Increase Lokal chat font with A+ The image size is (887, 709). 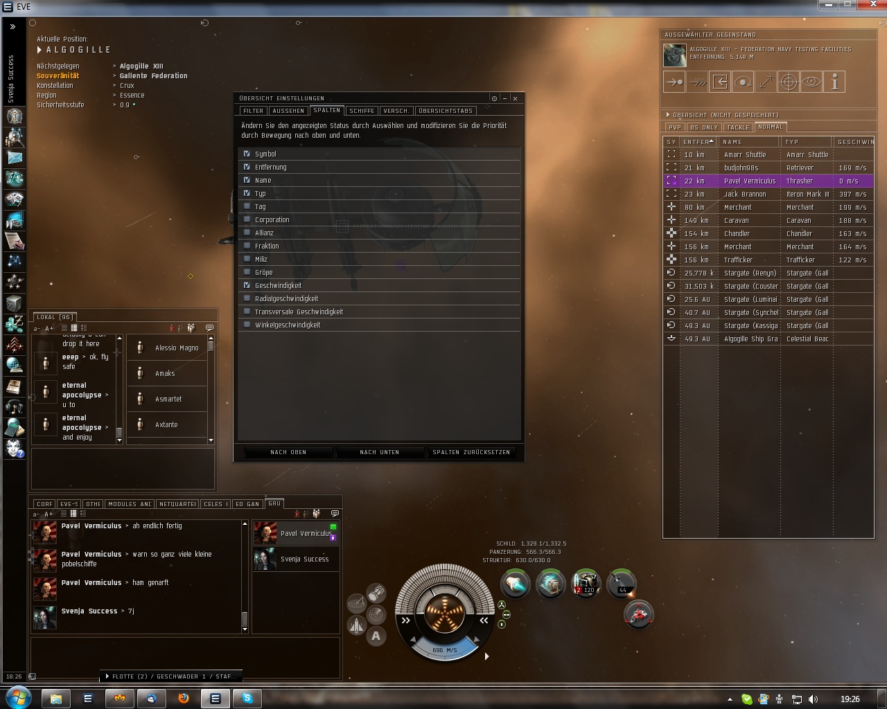coord(49,328)
